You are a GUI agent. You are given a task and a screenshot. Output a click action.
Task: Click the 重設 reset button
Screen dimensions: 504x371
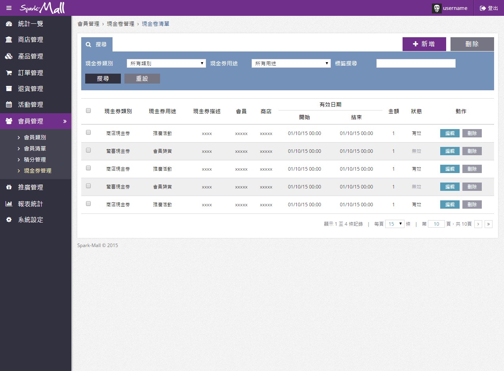pos(142,78)
